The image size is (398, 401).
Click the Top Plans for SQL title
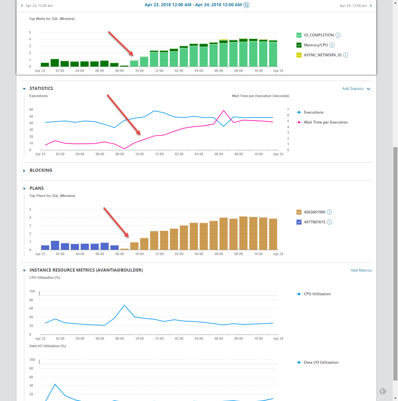[x=52, y=196]
